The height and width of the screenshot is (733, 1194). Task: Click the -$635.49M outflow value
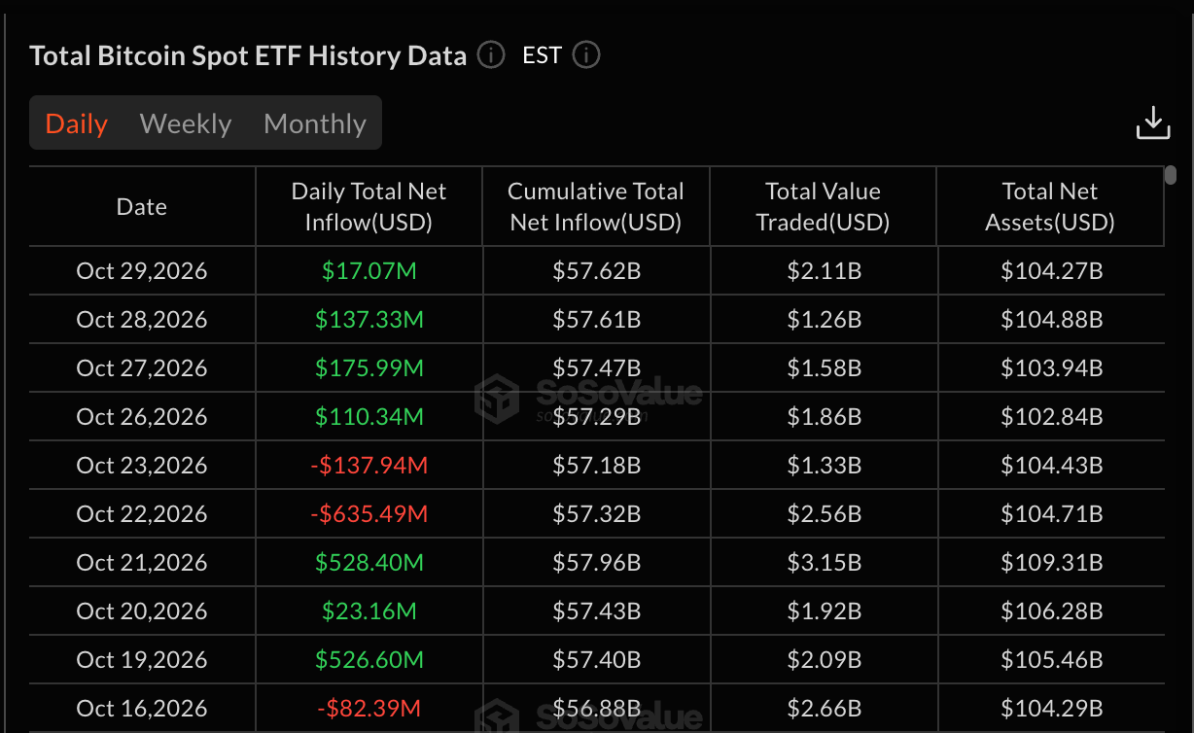(x=369, y=513)
